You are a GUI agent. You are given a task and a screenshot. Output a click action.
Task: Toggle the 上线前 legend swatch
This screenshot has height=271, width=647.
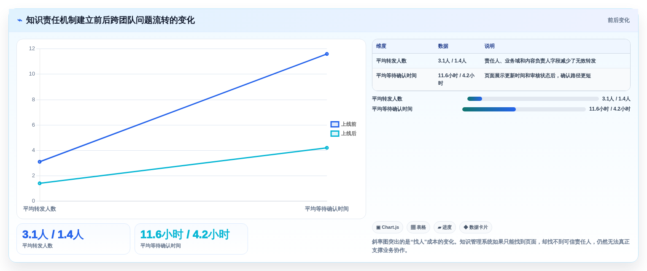(335, 125)
